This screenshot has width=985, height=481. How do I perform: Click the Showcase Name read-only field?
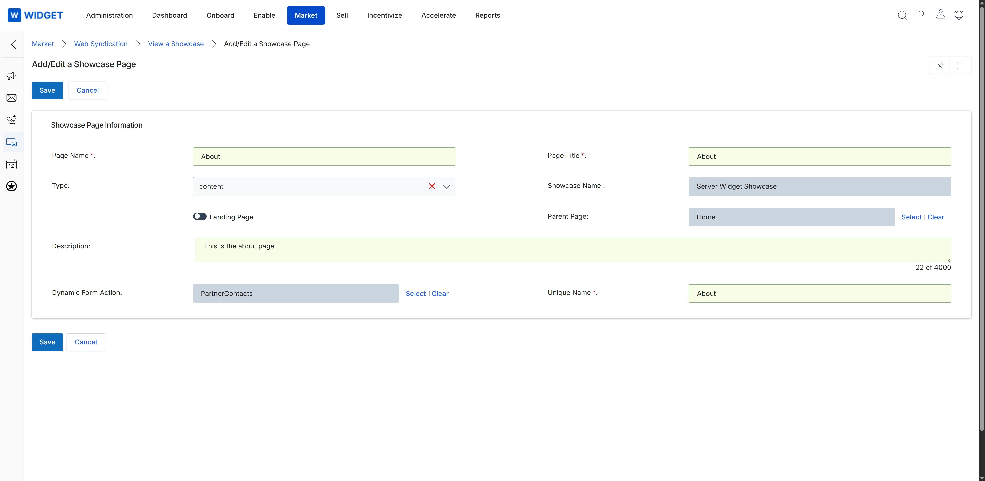tap(820, 186)
